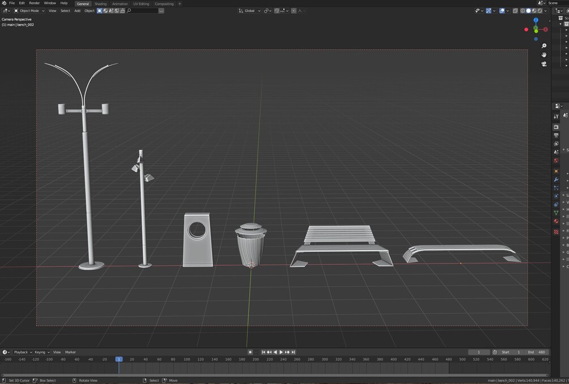Open the wrench Modifiers properties tab

(556, 180)
